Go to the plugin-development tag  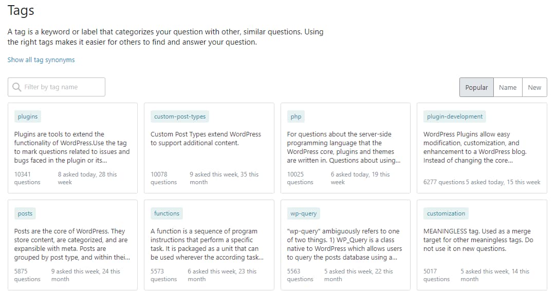[455, 116]
